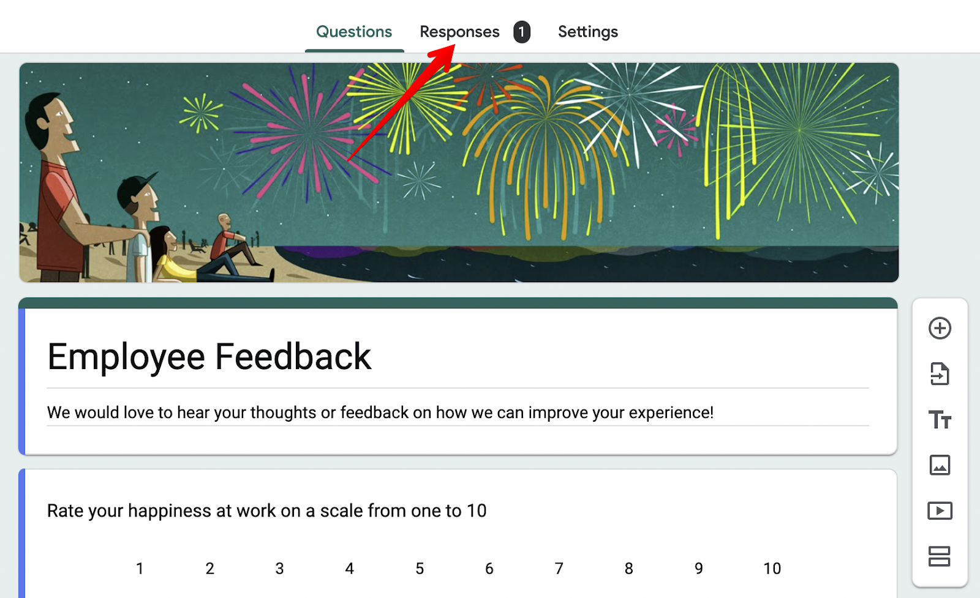The height and width of the screenshot is (598, 980).
Task: Choose rating 5 on the happiness scale
Action: click(x=420, y=568)
